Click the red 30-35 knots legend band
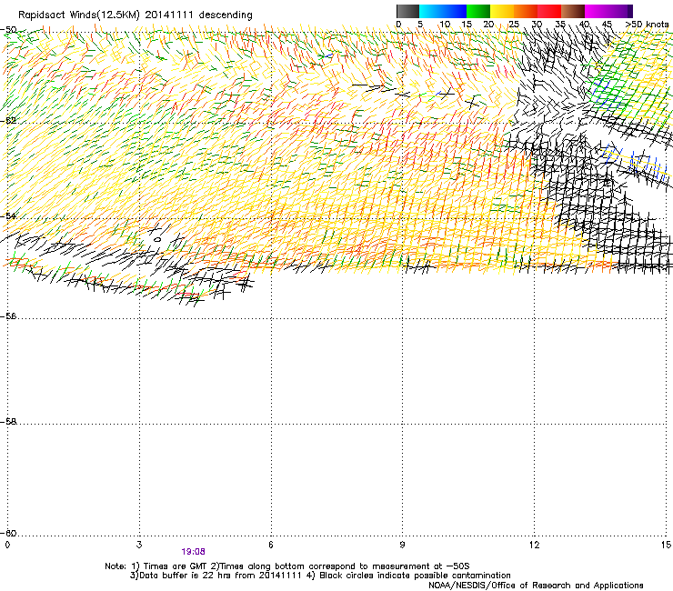This screenshot has width=673, height=591. (x=549, y=11)
